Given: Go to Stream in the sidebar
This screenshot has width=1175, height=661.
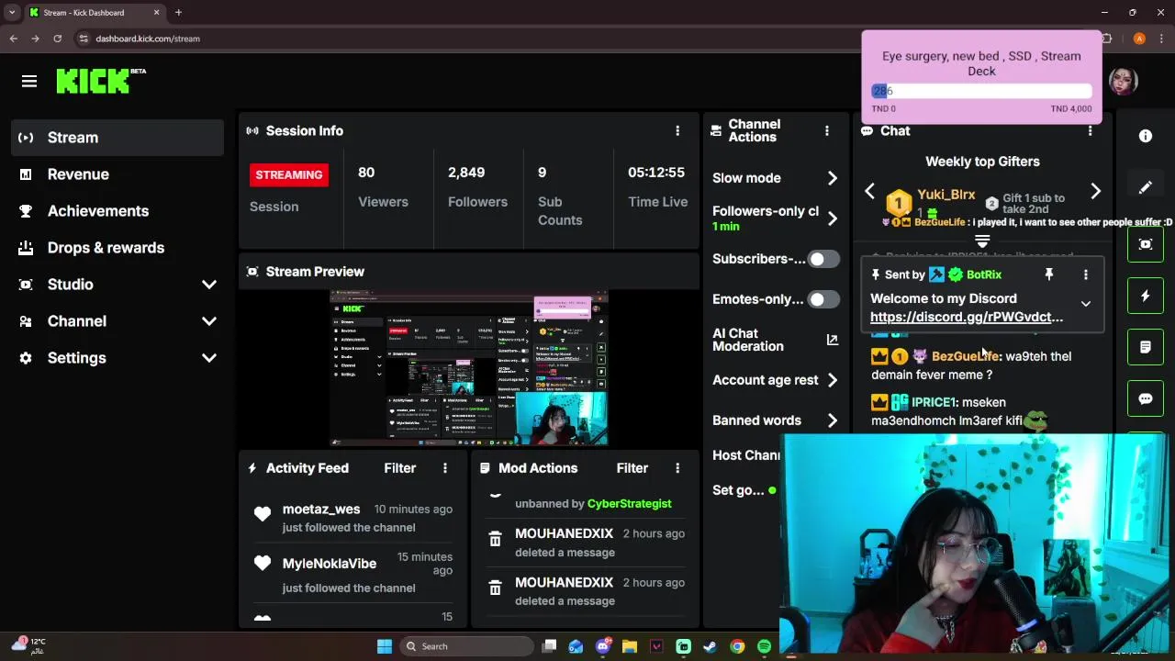Looking at the screenshot, I should click(x=117, y=138).
